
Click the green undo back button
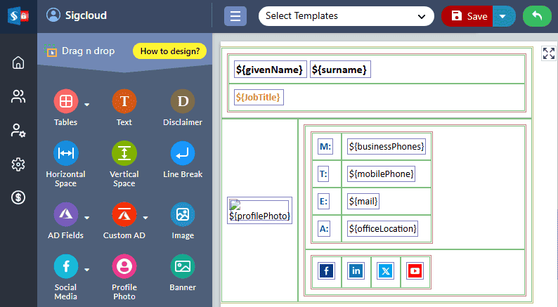pyautogui.click(x=537, y=15)
